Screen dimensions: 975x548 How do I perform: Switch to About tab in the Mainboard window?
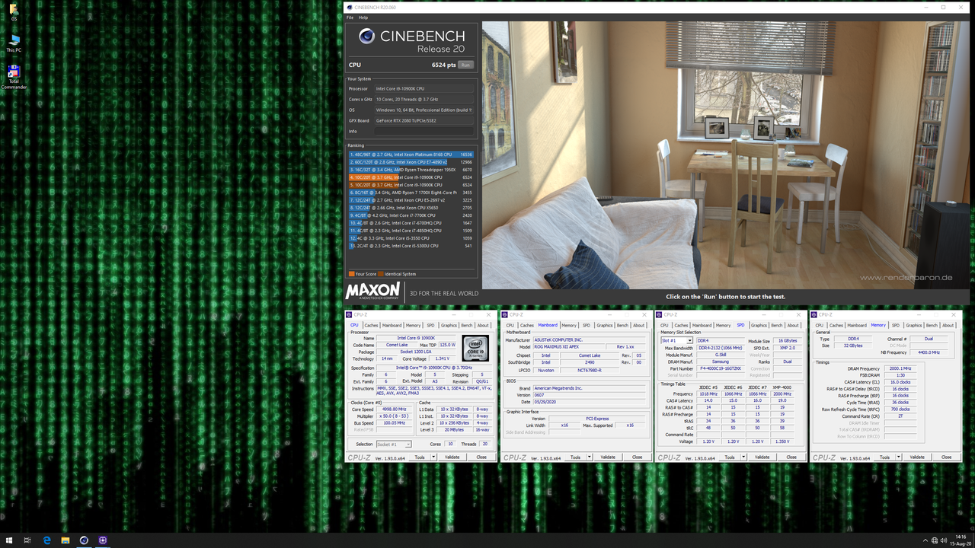pyautogui.click(x=638, y=325)
